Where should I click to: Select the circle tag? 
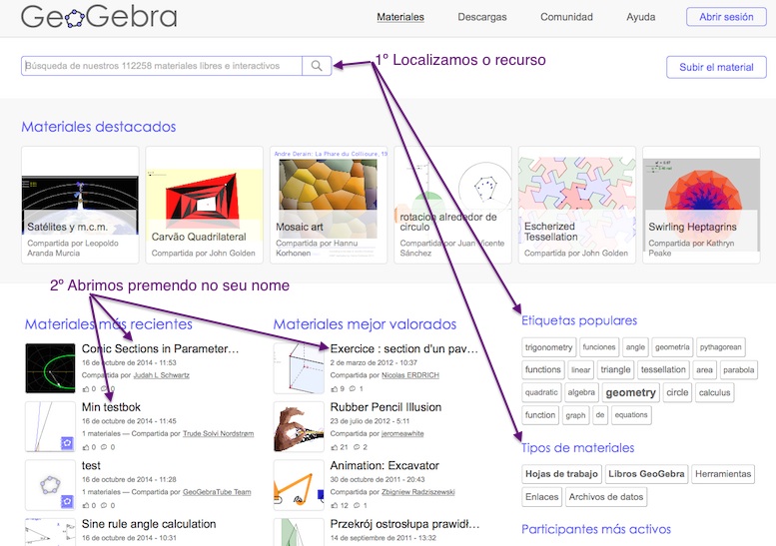pos(677,392)
